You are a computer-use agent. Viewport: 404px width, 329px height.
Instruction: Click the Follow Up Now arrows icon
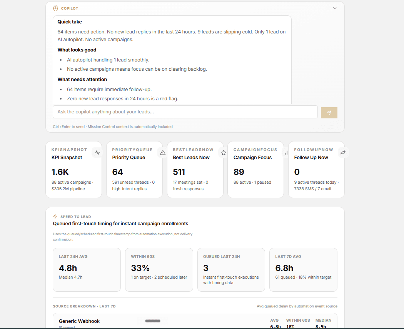click(343, 153)
